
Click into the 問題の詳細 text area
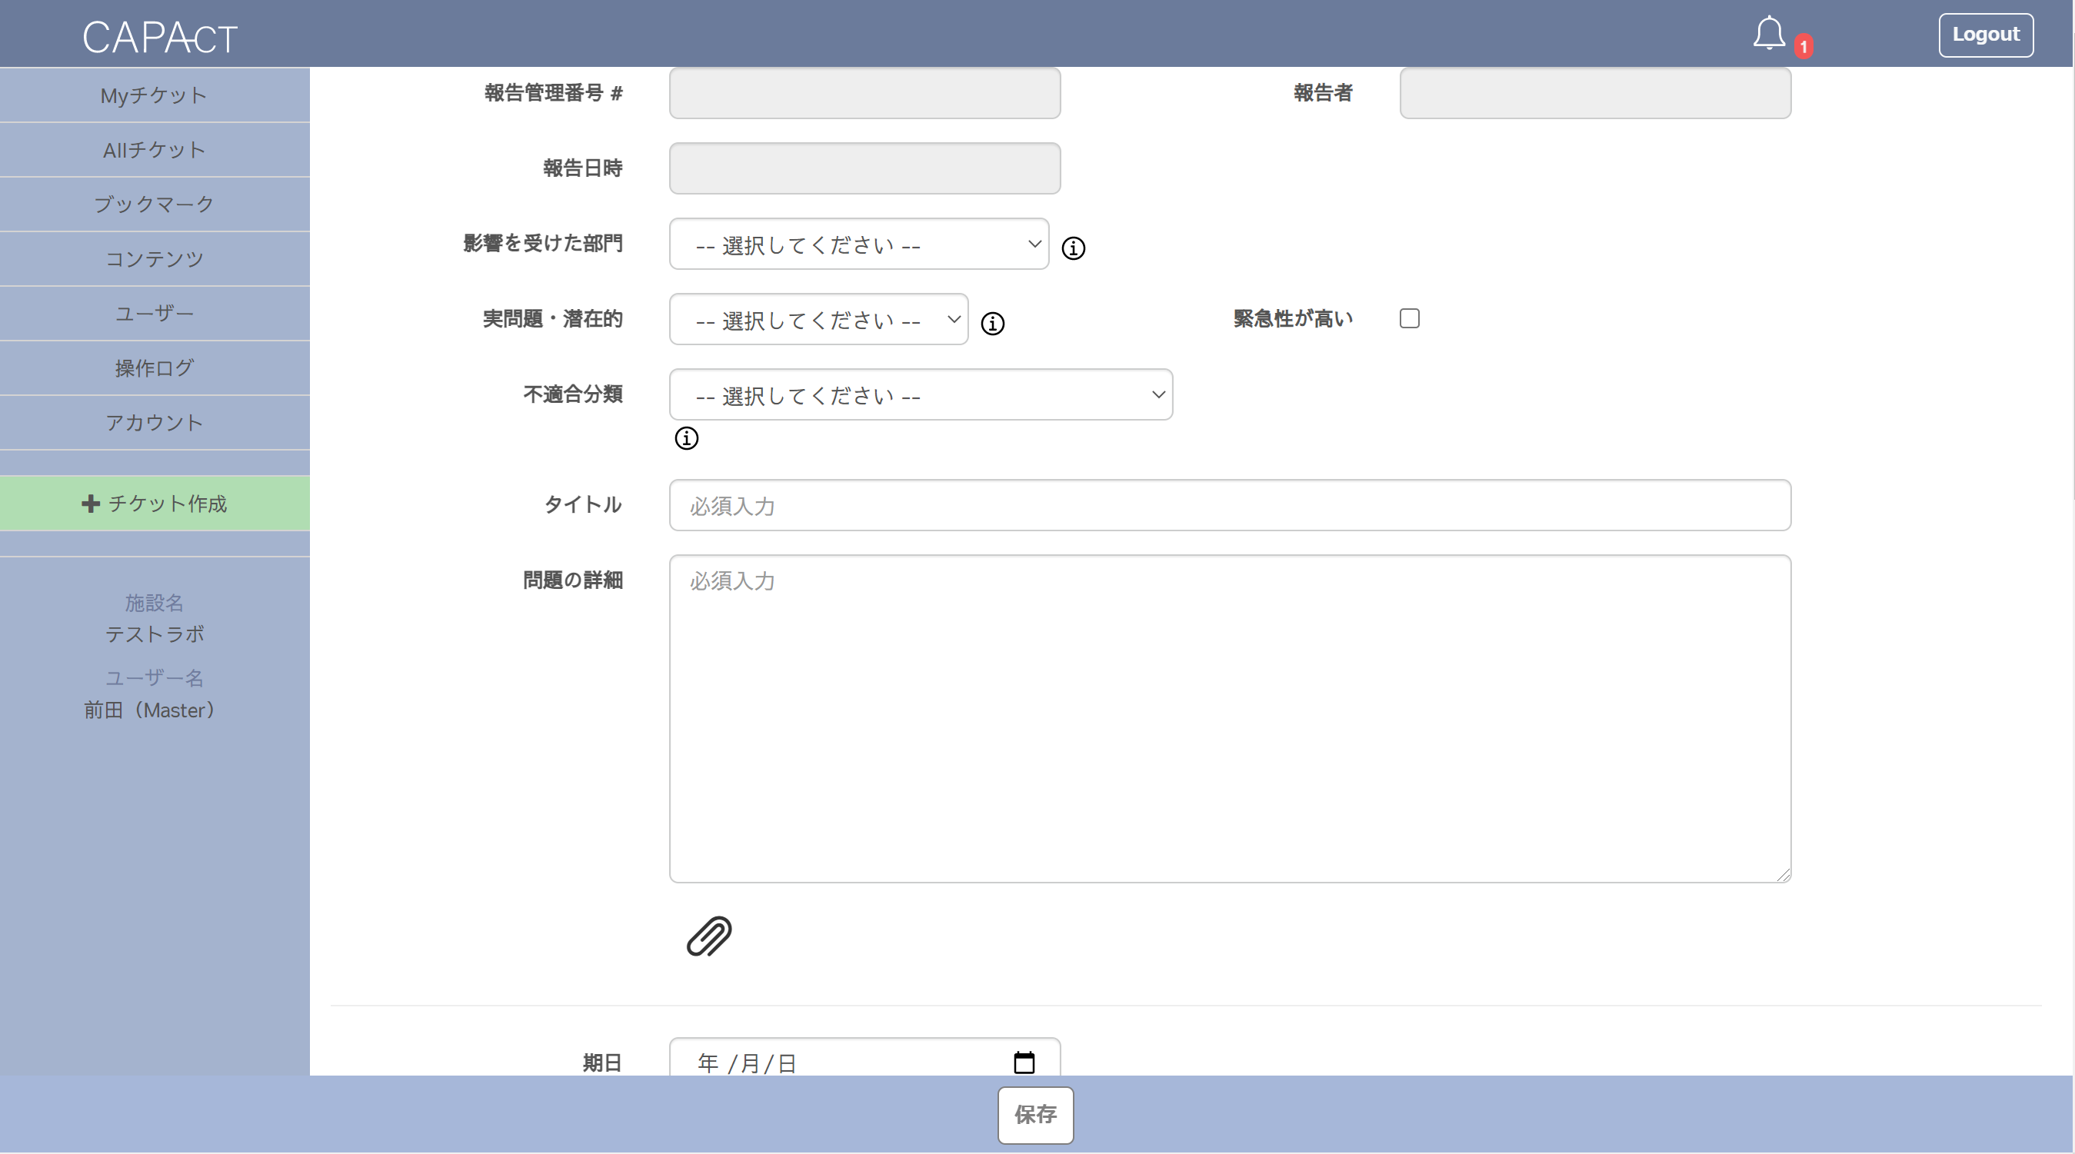(x=1229, y=718)
